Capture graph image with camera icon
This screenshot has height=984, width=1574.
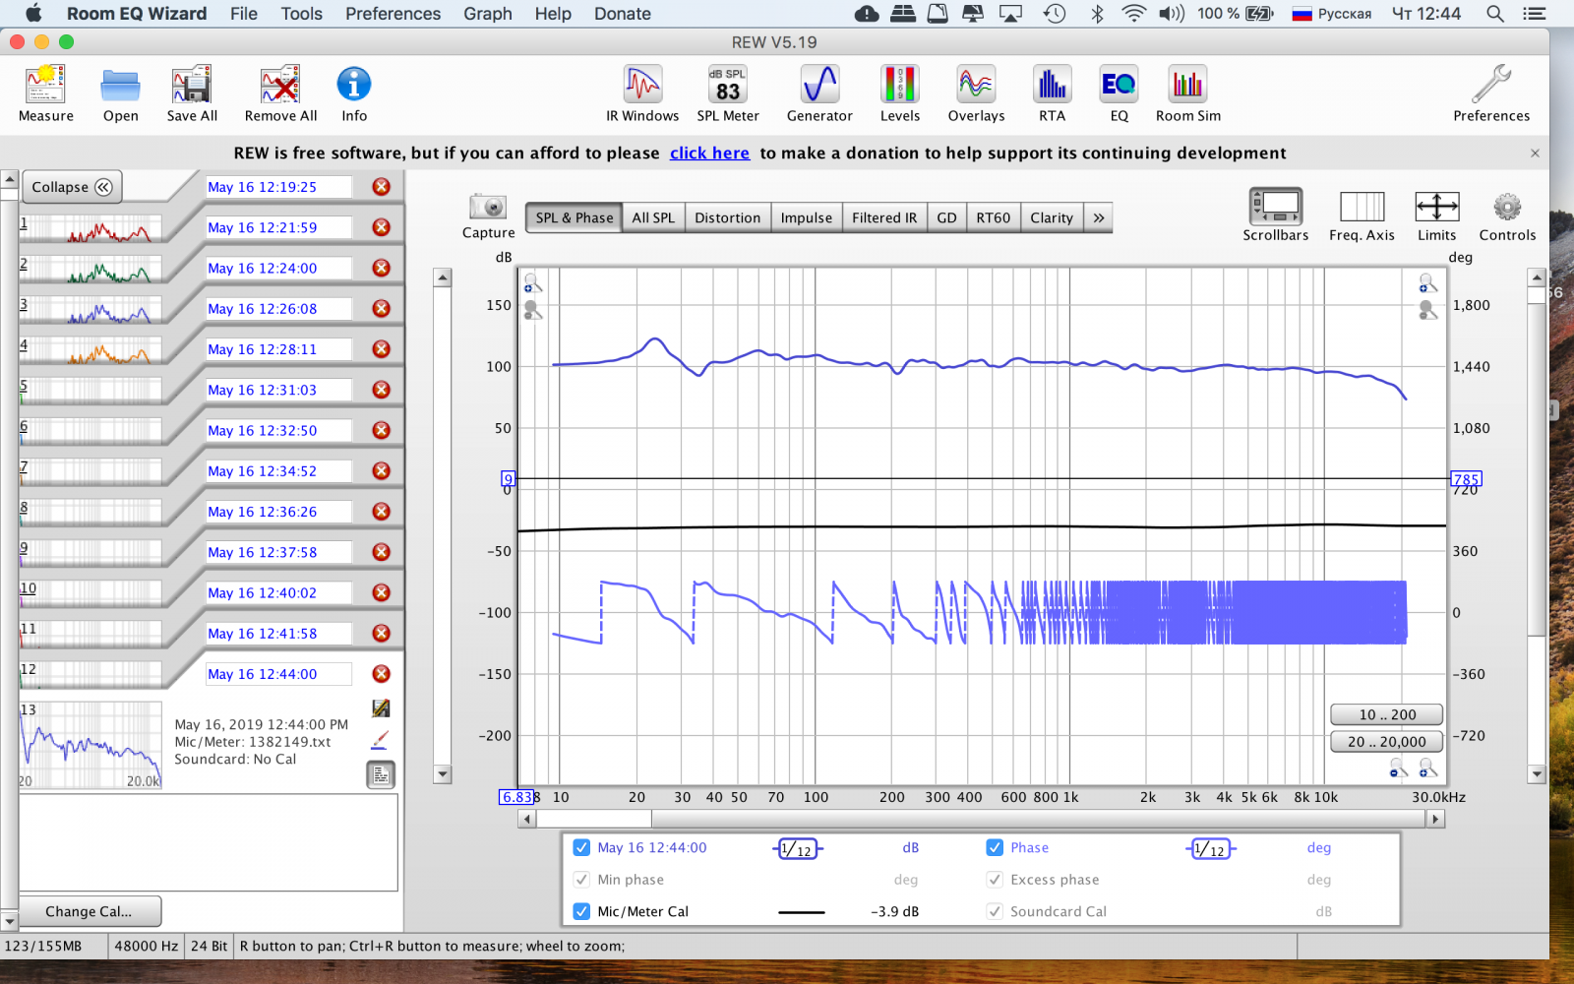coord(488,207)
